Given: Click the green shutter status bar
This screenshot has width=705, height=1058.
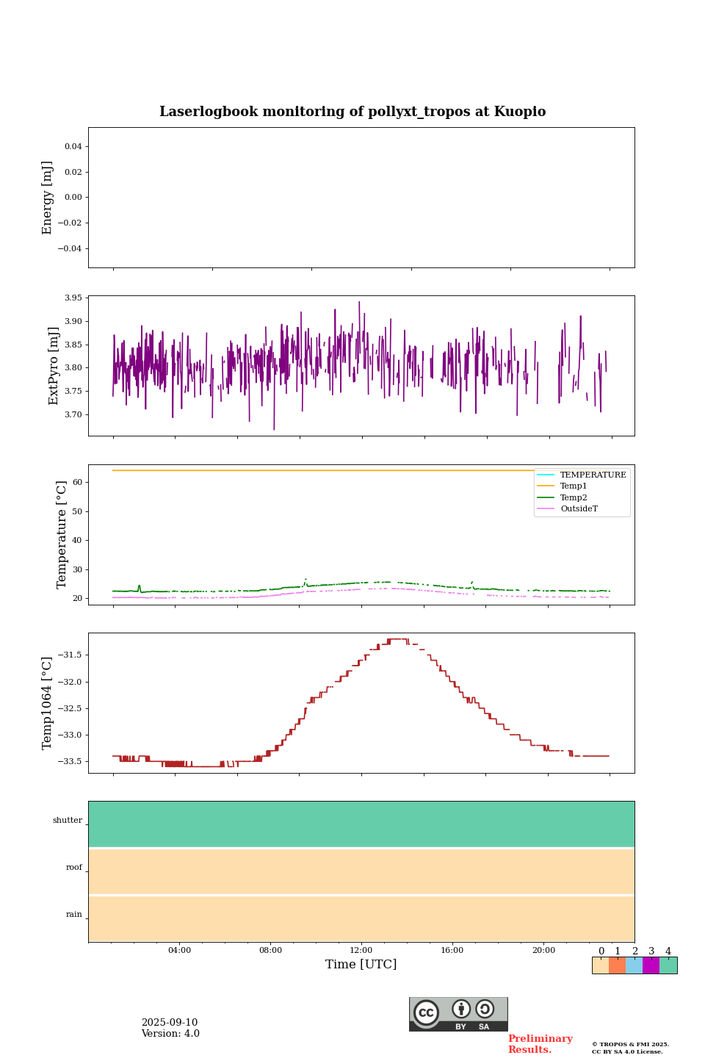Looking at the screenshot, I should tap(361, 824).
